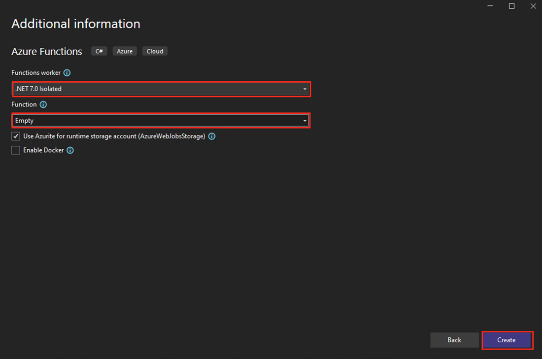Click the dropdown arrow on .NET 7.0 Isolated
542x359 pixels.
point(305,89)
